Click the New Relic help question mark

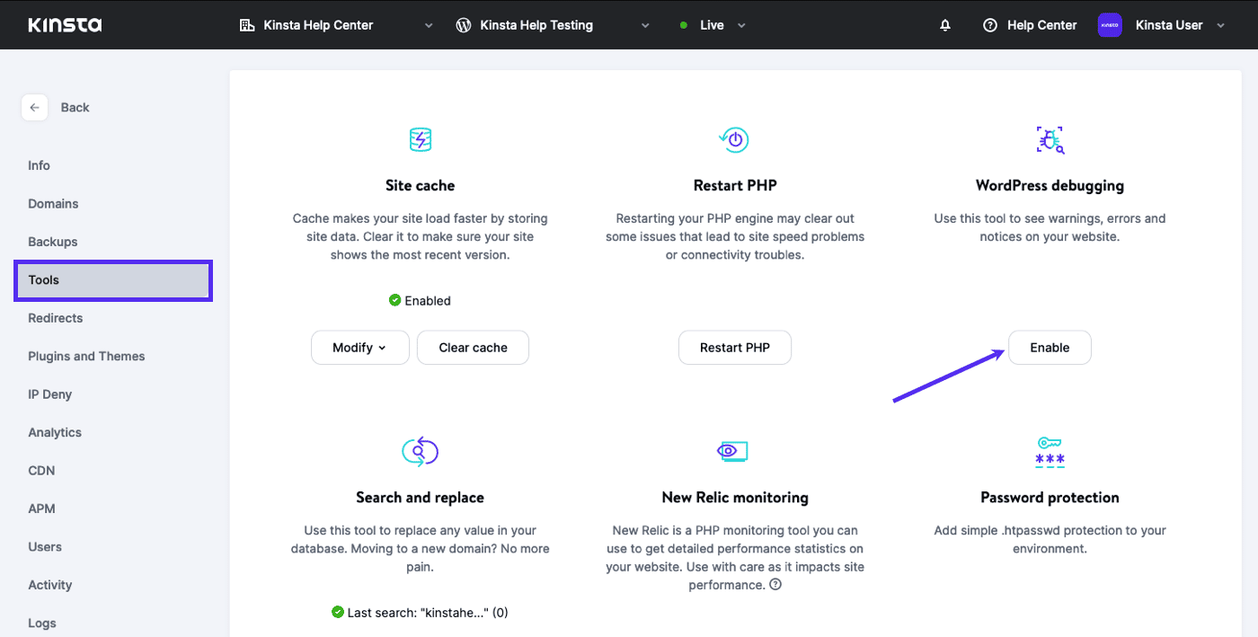(775, 585)
